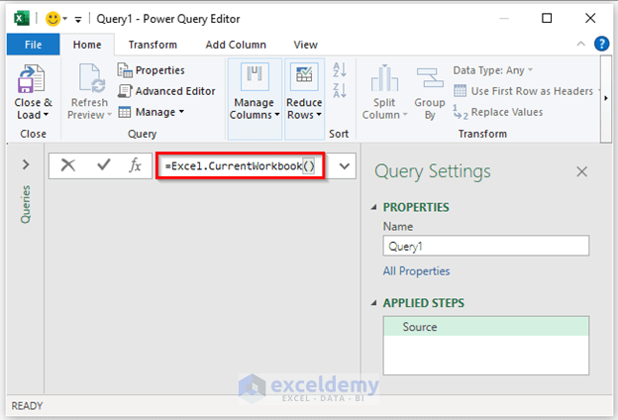Click the Split Column icon
This screenshot has width=618, height=420.
click(x=384, y=78)
